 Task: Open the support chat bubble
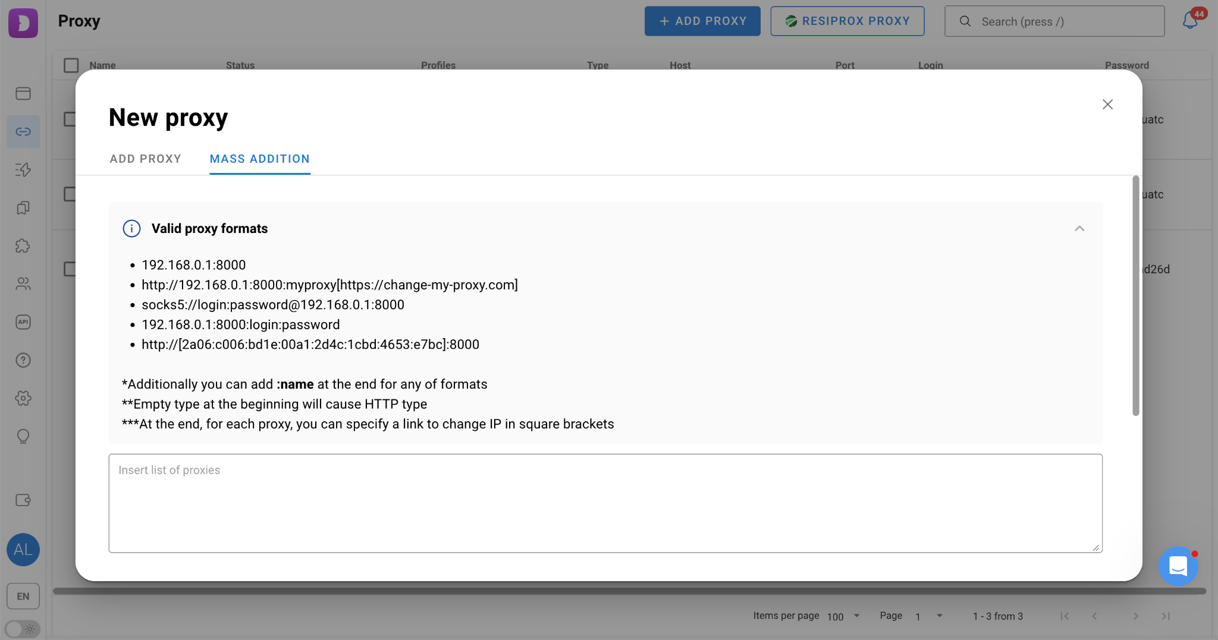(x=1178, y=566)
